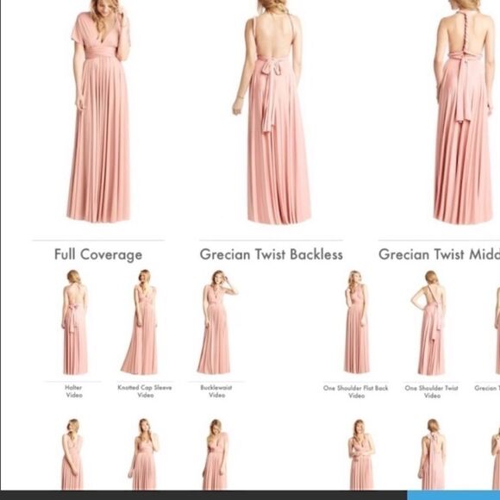Select the Knotted Cap Sleeve dress thumbnail
Viewport: 500px width, 500px height.
tap(140, 322)
